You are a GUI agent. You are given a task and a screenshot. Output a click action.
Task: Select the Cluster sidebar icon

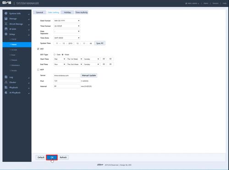coord(6,82)
